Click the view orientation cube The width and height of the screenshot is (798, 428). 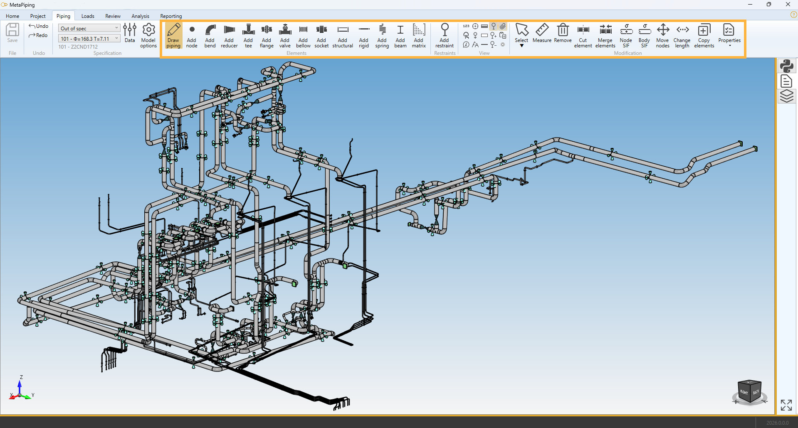coord(749,391)
